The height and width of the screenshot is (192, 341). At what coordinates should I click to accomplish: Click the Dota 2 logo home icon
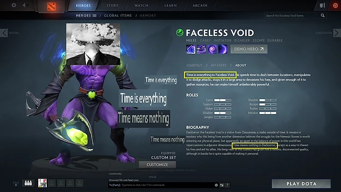(51, 7)
